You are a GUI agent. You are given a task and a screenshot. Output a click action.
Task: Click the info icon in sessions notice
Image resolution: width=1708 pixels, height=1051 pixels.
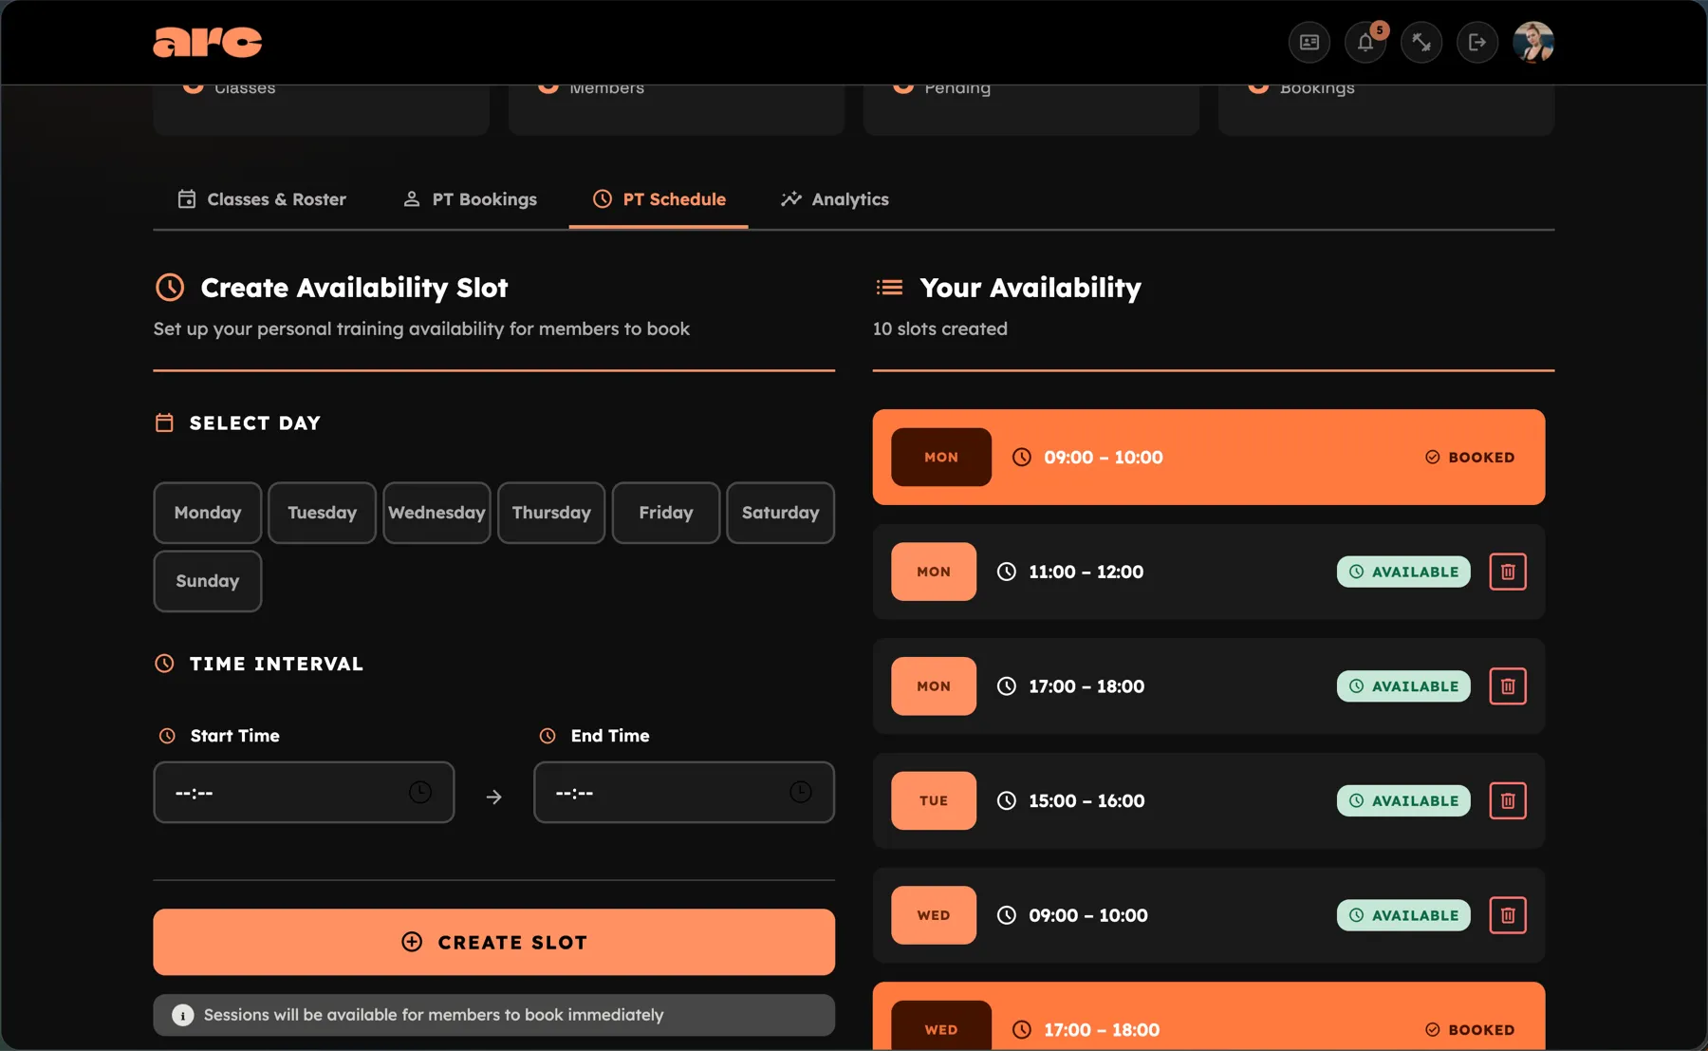tap(183, 1015)
